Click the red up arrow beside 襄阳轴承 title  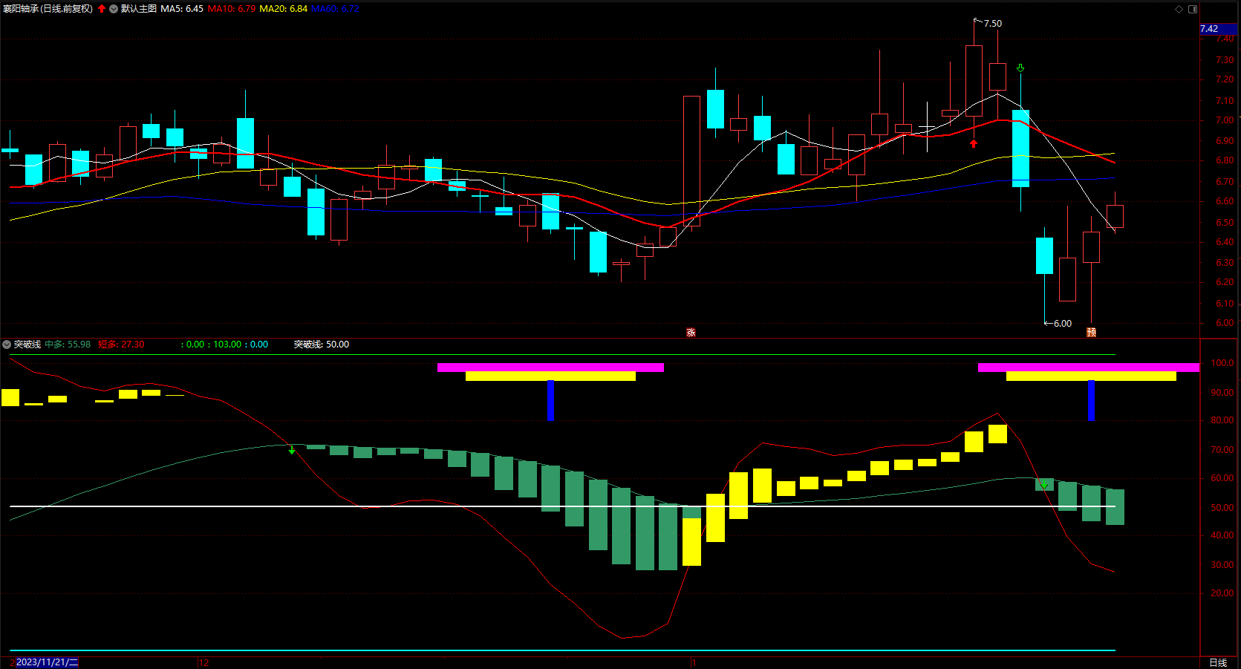pyautogui.click(x=102, y=9)
